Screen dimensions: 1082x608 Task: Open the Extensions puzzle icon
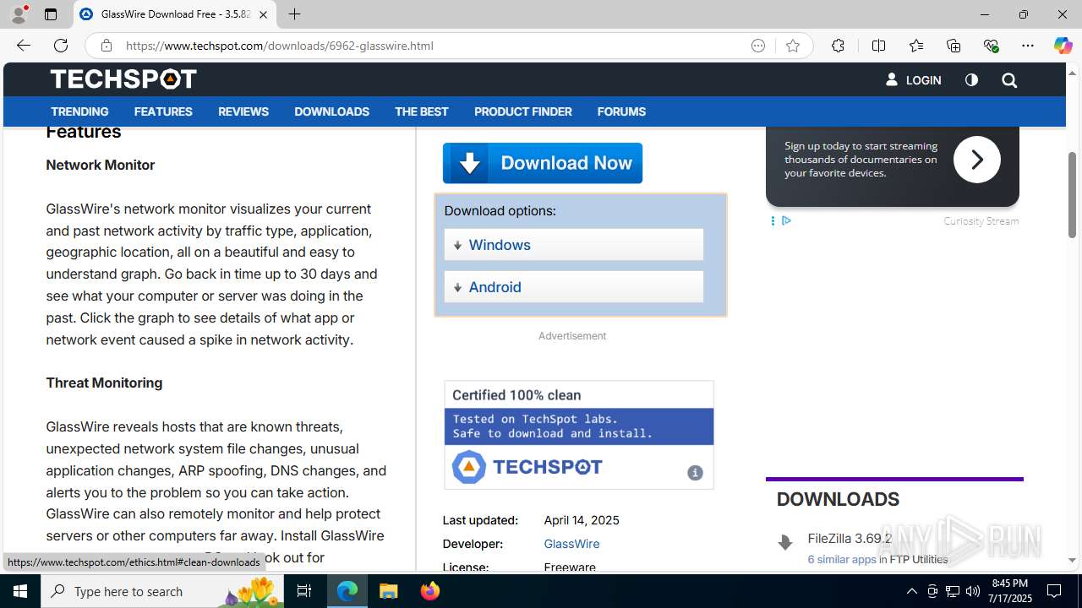pyautogui.click(x=838, y=46)
